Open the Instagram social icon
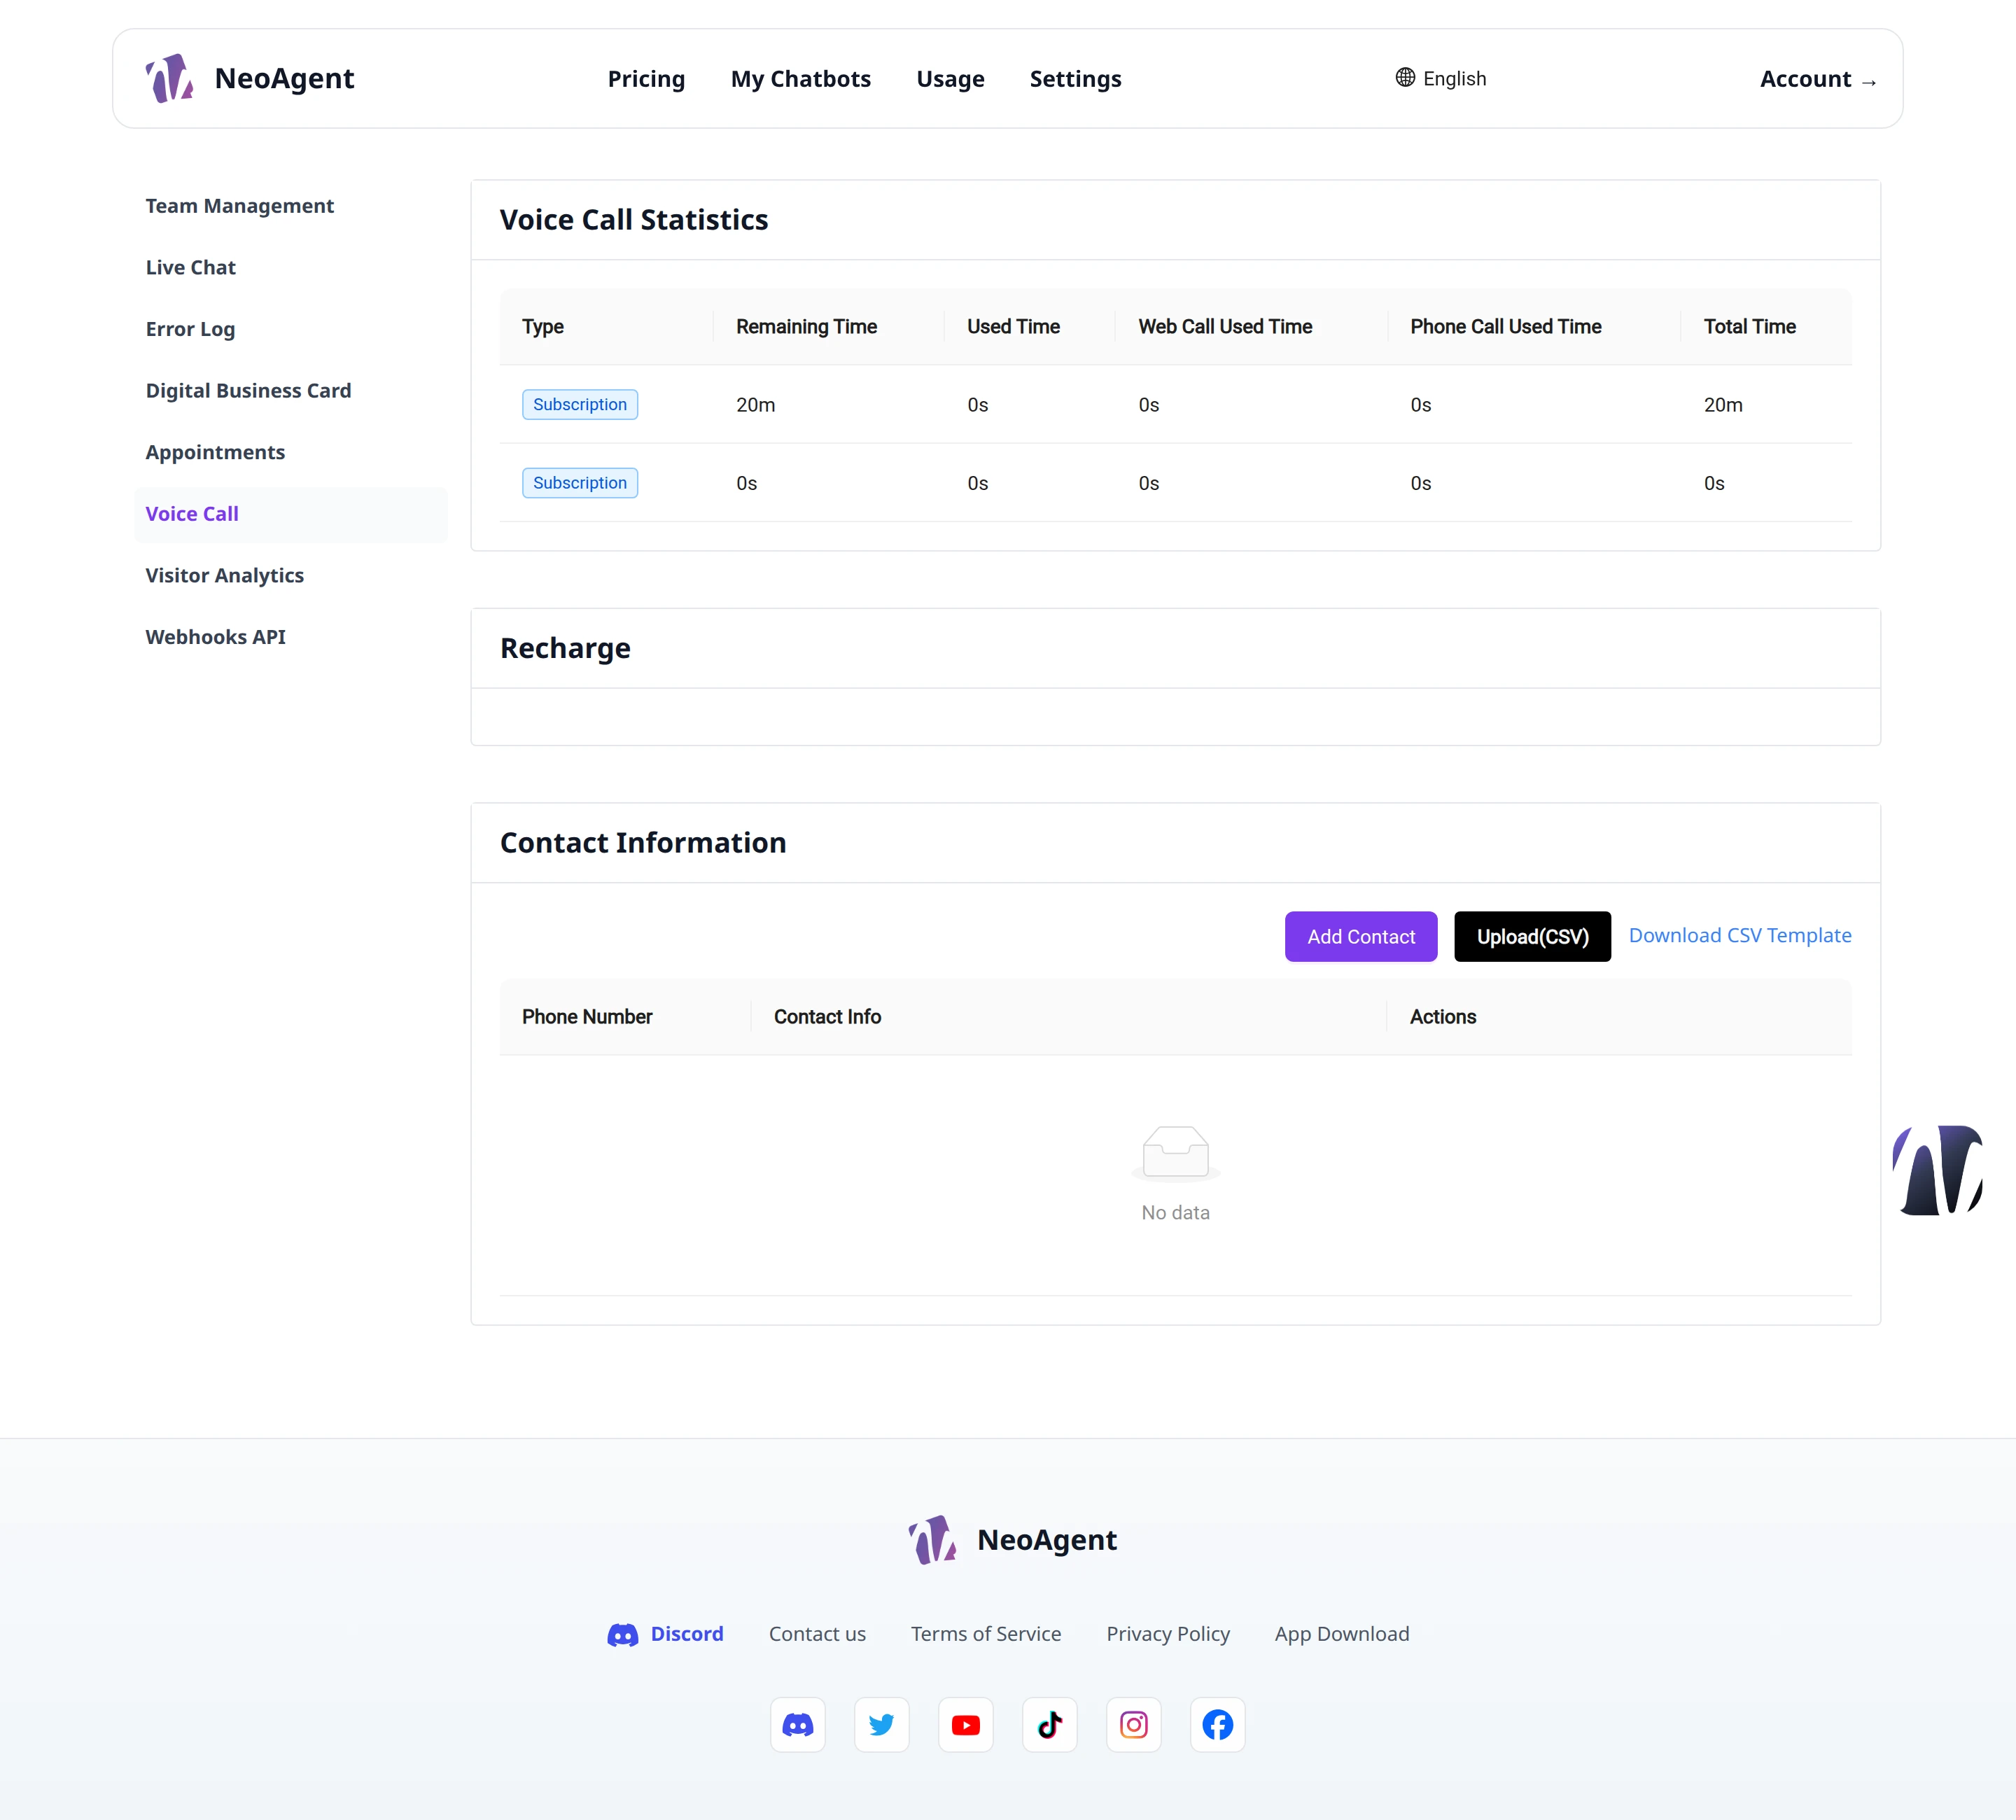Viewport: 2016px width, 1820px height. (1133, 1724)
